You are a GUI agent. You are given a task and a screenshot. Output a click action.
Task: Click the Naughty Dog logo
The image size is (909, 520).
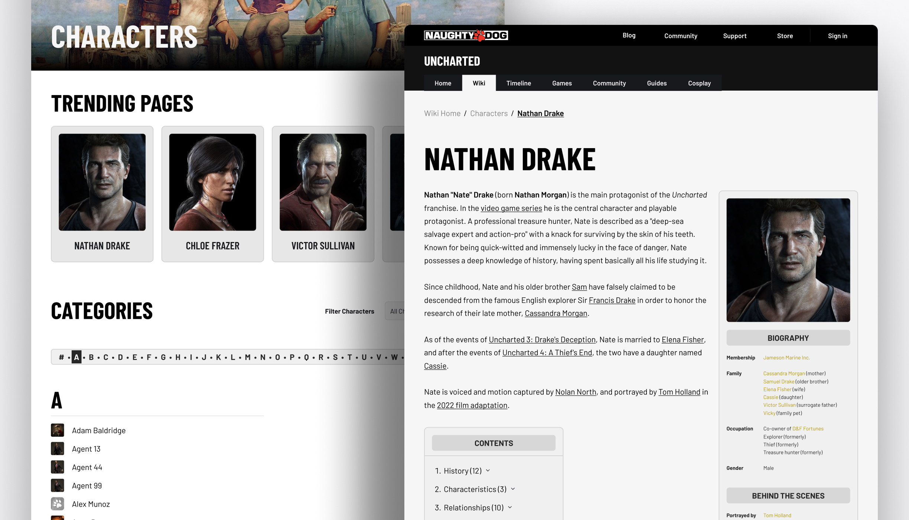[466, 35]
